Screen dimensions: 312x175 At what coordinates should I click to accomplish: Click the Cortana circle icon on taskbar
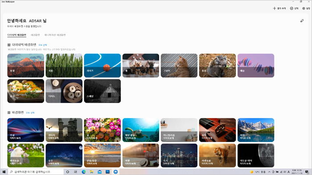point(68,172)
